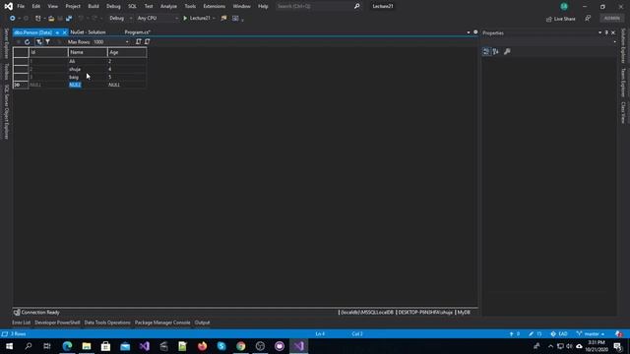The width and height of the screenshot is (630, 354).
Task: Close the Properties panel
Action: coord(613,32)
